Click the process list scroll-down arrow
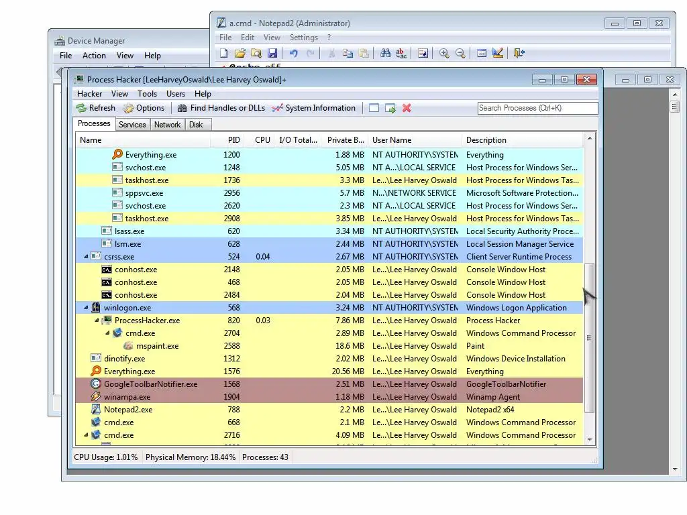This screenshot has width=687, height=515. click(x=590, y=439)
